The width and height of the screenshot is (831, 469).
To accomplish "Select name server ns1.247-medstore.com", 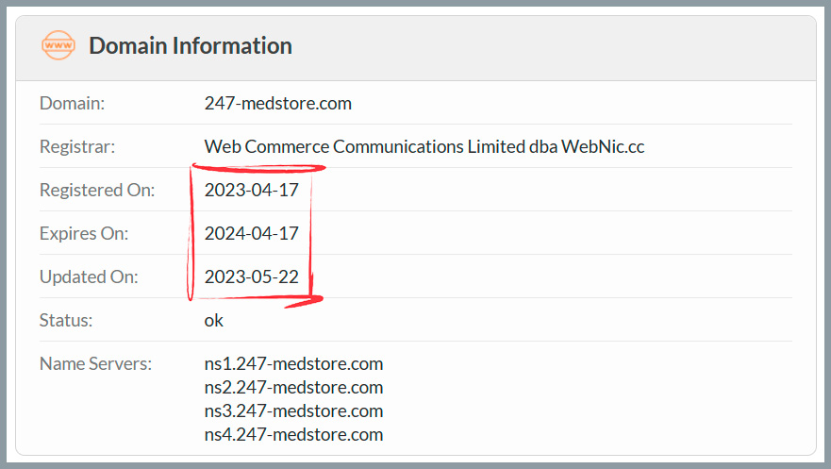I will coord(293,364).
